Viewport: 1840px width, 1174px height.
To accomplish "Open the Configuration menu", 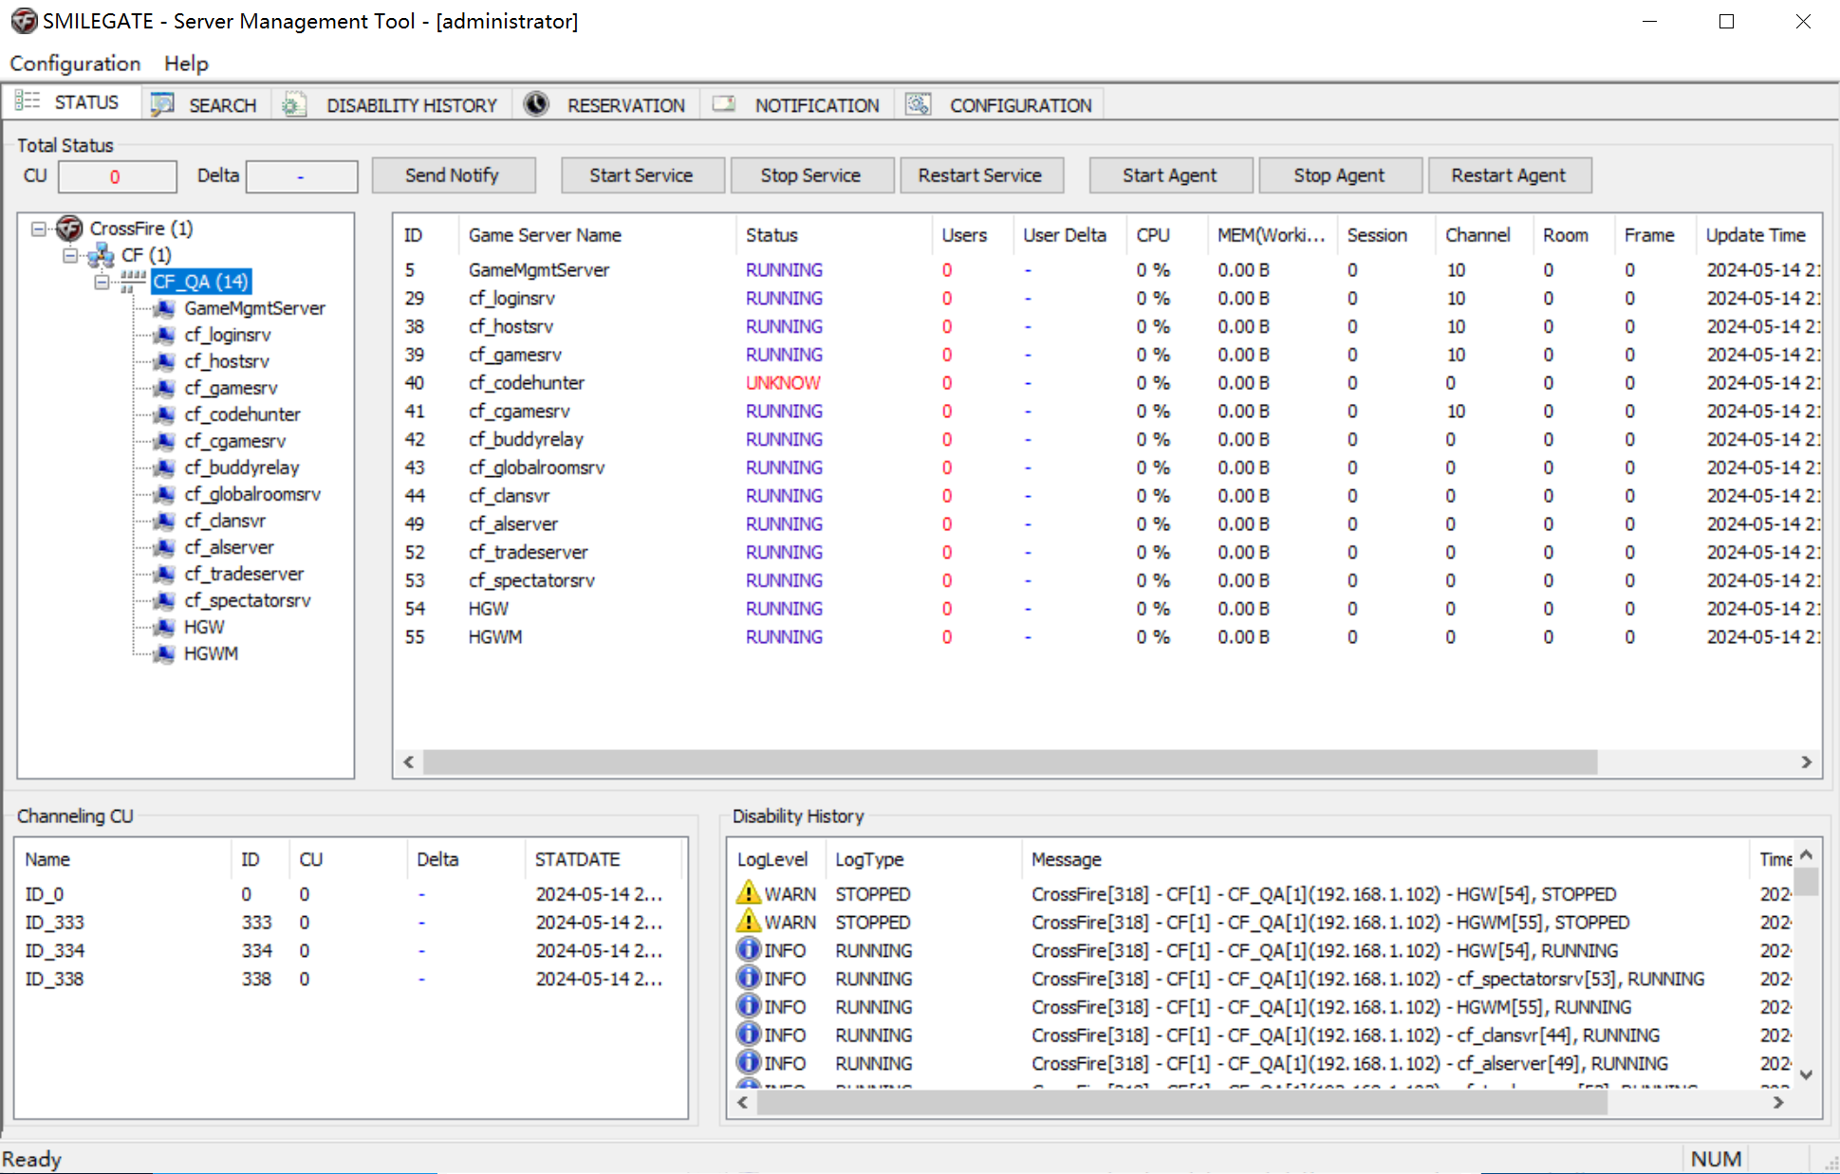I will point(75,64).
